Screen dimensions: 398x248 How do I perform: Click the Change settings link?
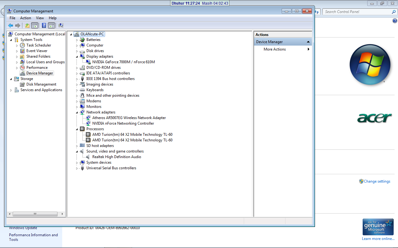pos(377,181)
